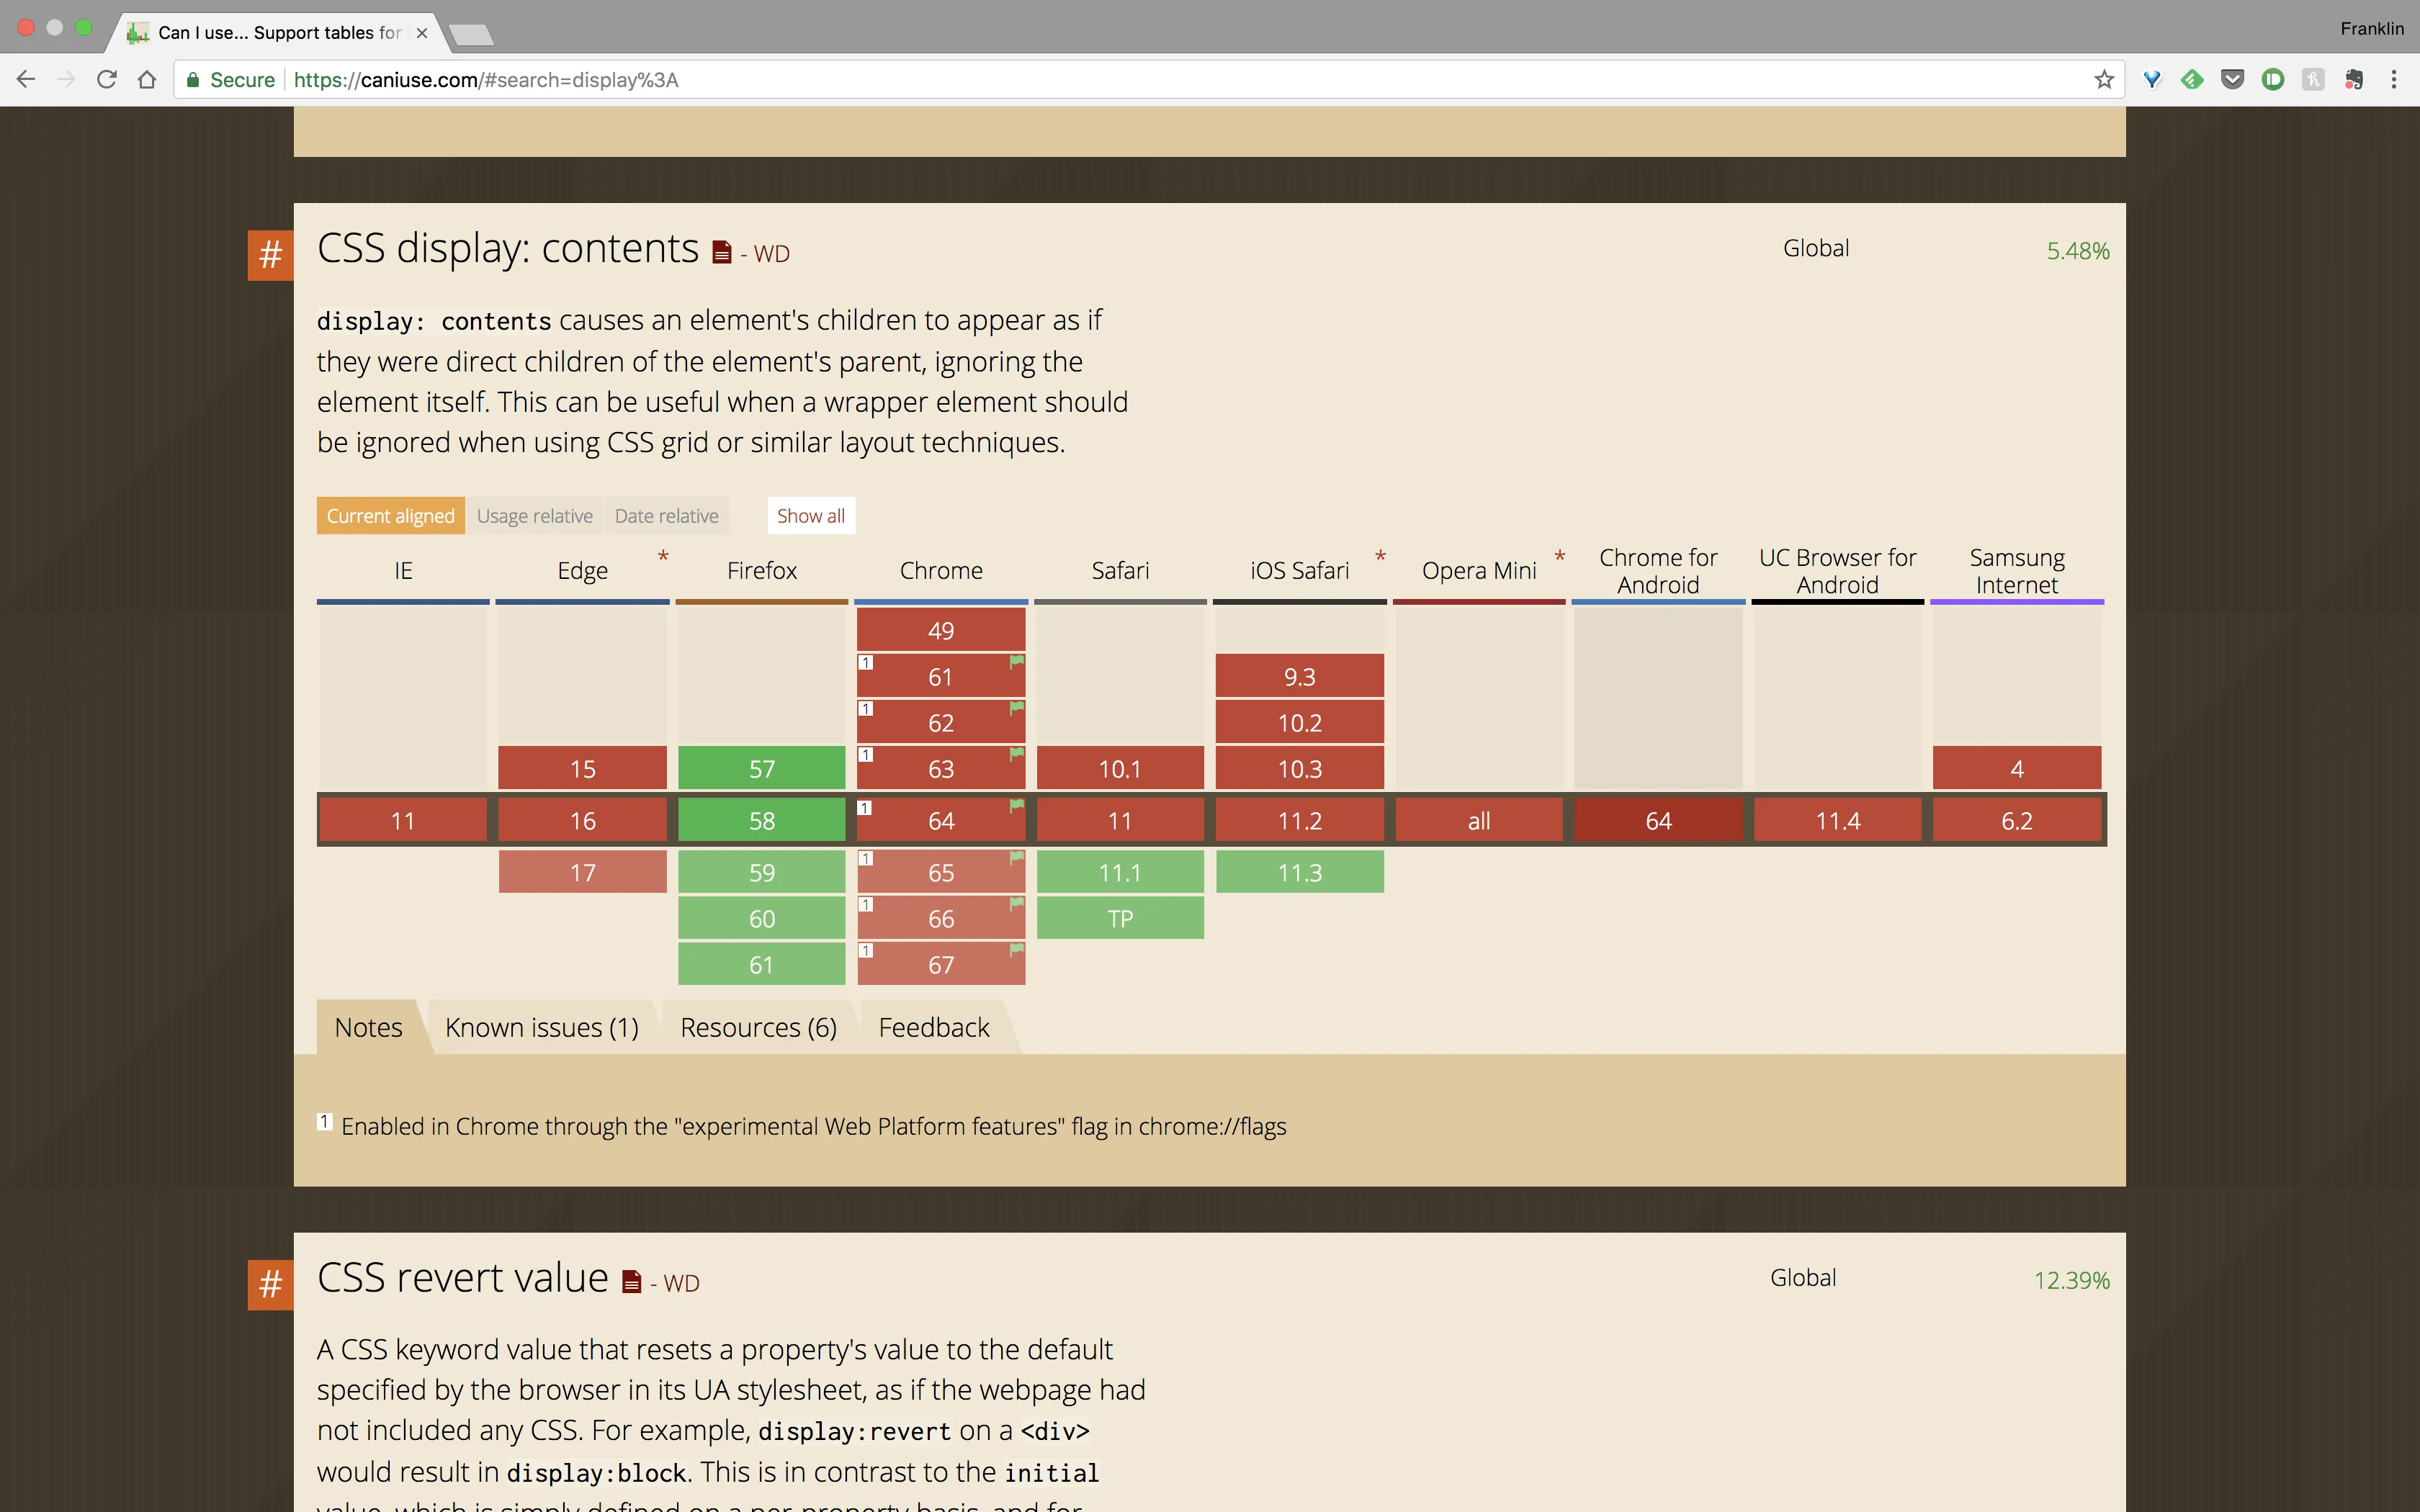2420x1512 pixels.
Task: Click the Chrome 64 current version cell
Action: click(940, 821)
